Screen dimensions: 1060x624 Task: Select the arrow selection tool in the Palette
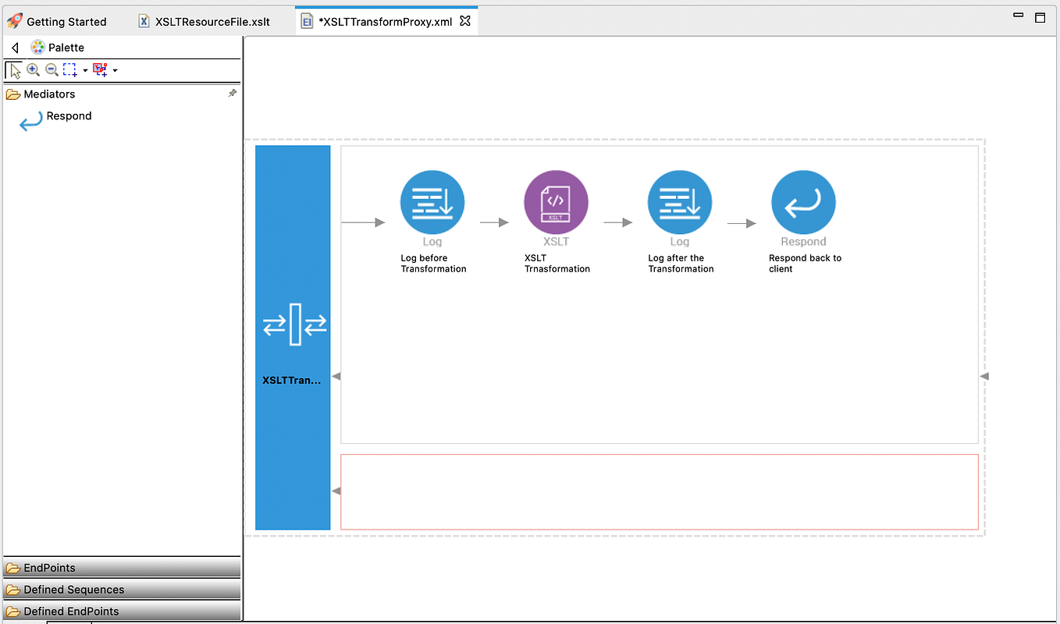[x=14, y=69]
